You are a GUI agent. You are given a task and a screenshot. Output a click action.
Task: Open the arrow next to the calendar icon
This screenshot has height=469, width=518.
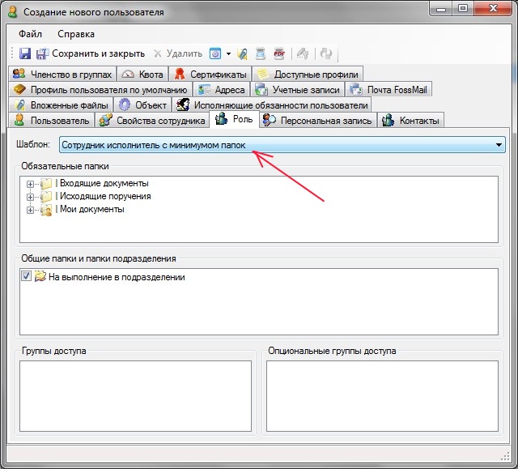coord(229,53)
